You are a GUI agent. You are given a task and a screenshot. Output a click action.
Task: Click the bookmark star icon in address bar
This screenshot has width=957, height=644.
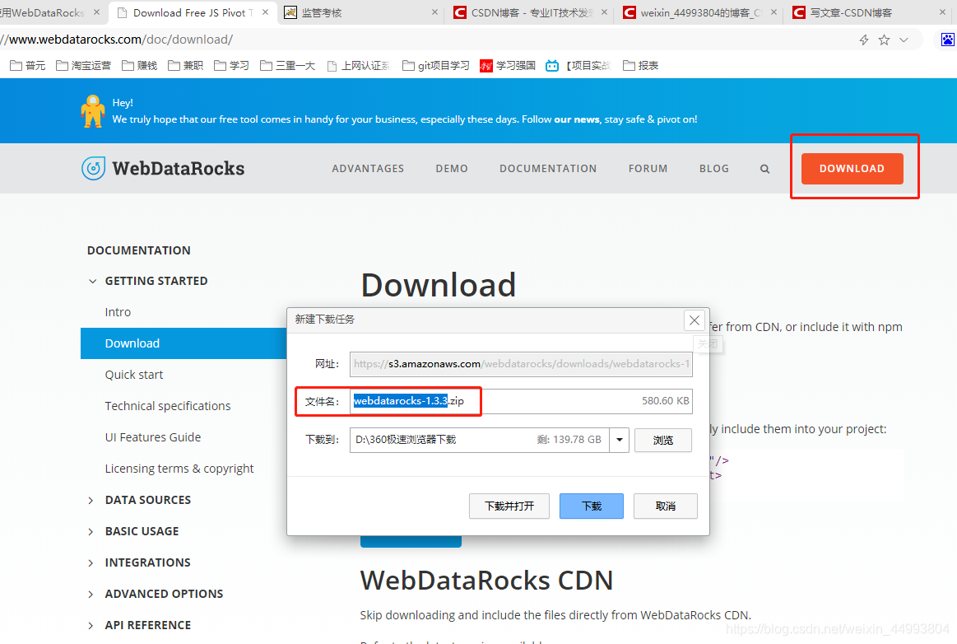pyautogui.click(x=884, y=40)
